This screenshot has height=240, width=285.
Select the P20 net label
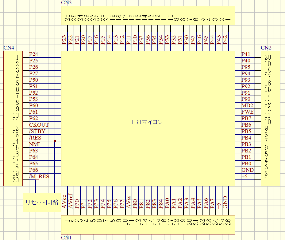tap(83, 40)
